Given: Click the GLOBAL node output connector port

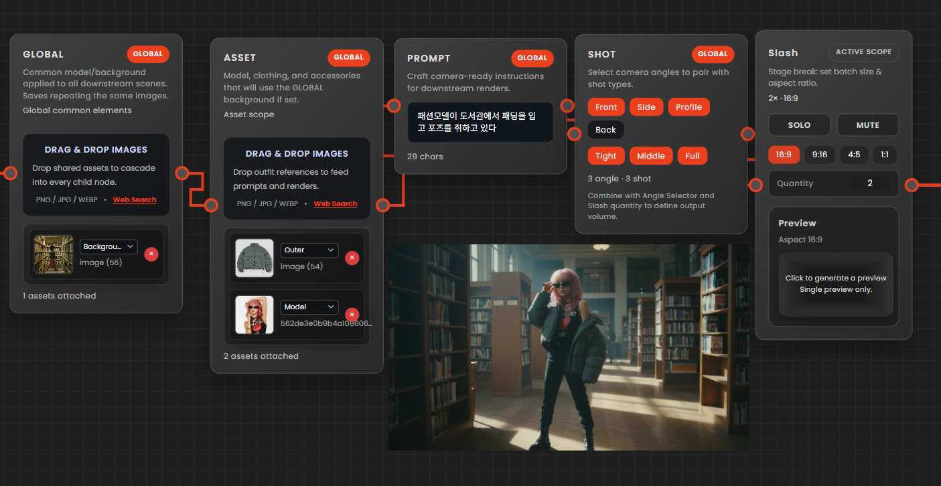Looking at the screenshot, I should 182,173.
